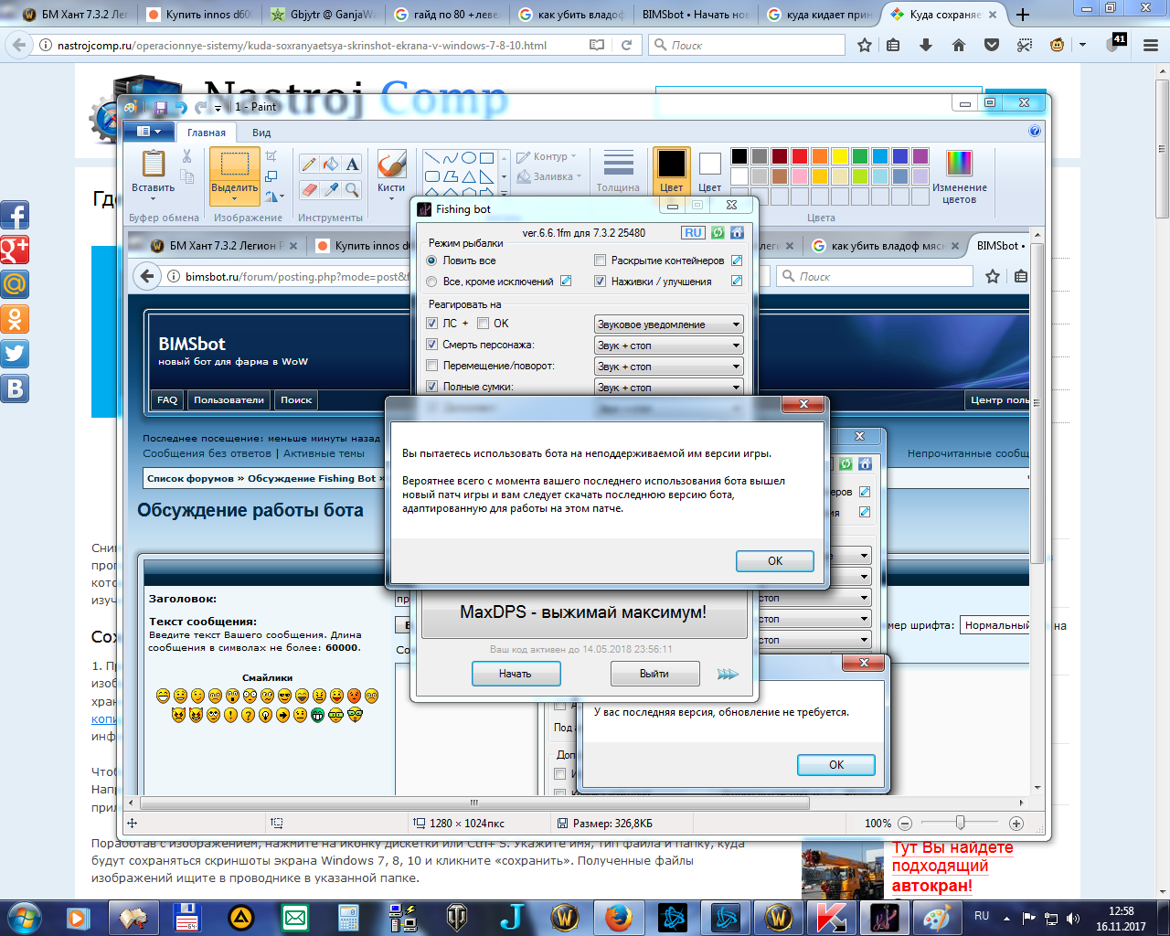The height and width of the screenshot is (936, 1170).
Task: Click the home icon in Fishing bot
Action: [x=737, y=233]
